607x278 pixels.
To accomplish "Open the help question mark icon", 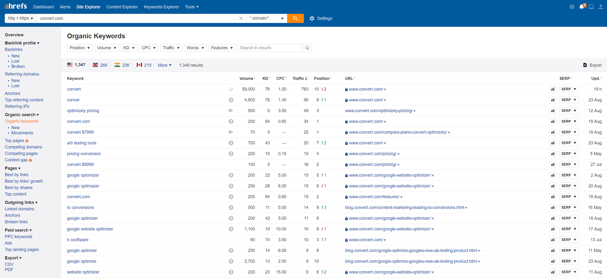I will point(572,7).
